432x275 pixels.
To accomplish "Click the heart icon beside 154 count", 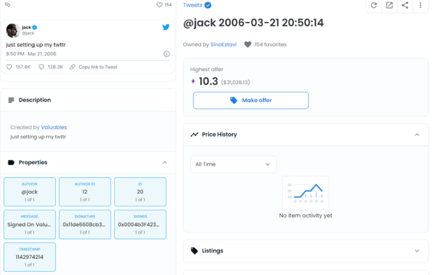I will click(160, 5).
